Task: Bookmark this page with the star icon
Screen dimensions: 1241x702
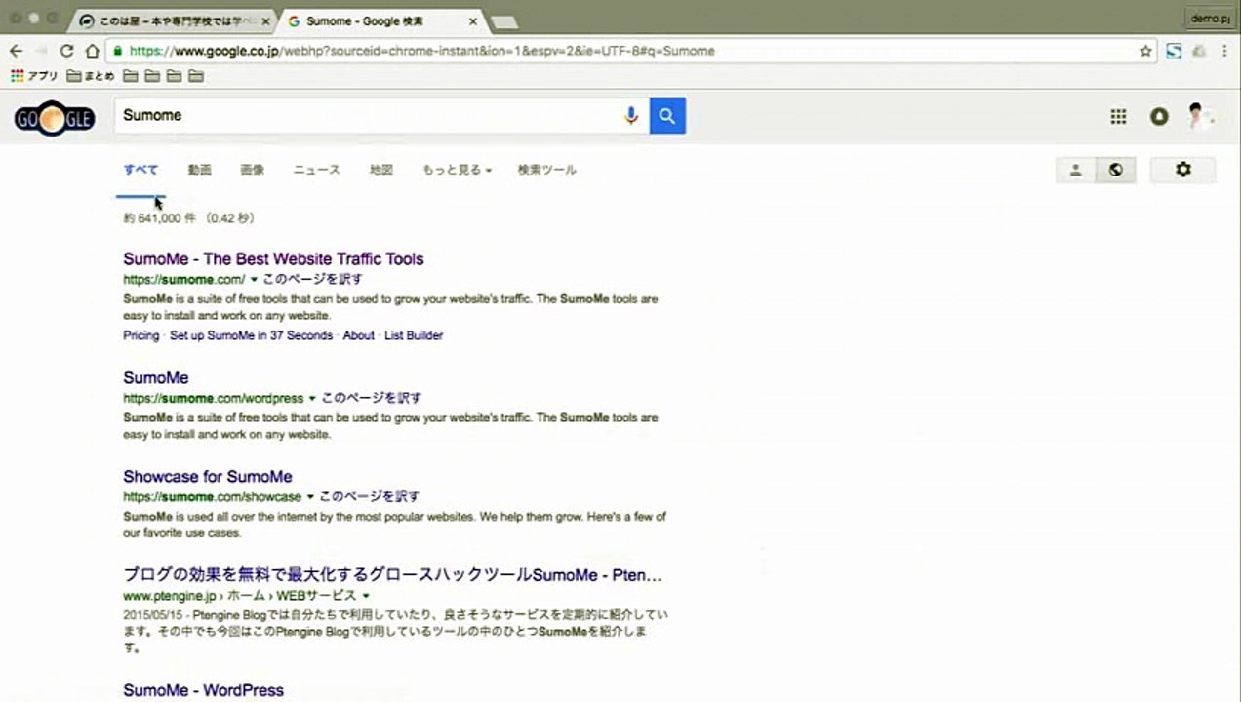Action: click(1145, 51)
